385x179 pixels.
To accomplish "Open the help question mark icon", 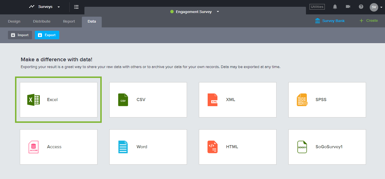I will coord(361,7).
